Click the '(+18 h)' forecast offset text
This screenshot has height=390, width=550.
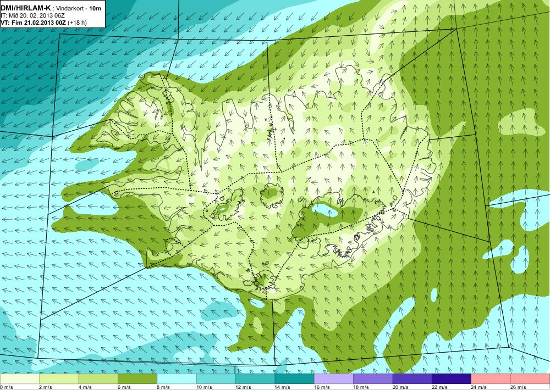pos(77,23)
